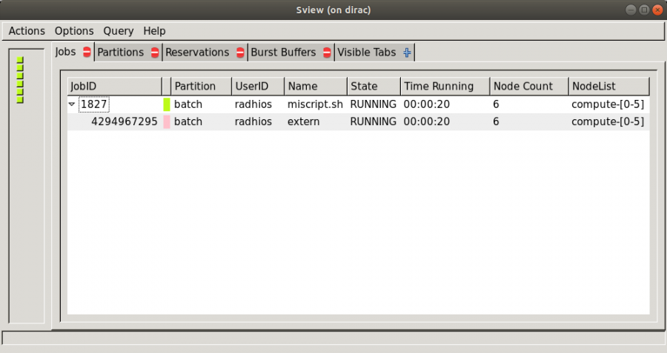Close the Partitions tab with red icon
The image size is (667, 353).
click(155, 53)
